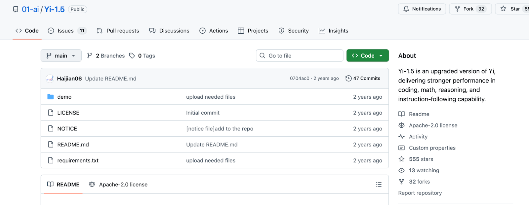Click the star icon beside 555 stars
The width and height of the screenshot is (529, 205).
click(401, 159)
